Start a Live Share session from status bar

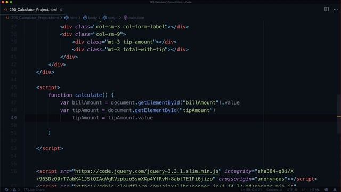(x=34, y=190)
